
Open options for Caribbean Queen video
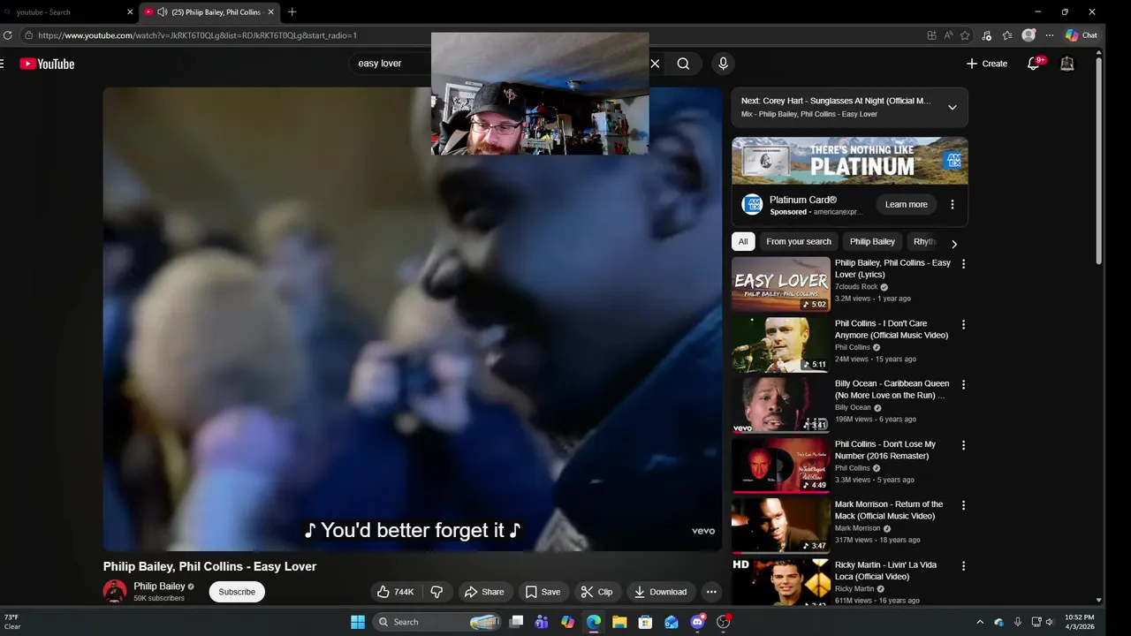point(963,384)
